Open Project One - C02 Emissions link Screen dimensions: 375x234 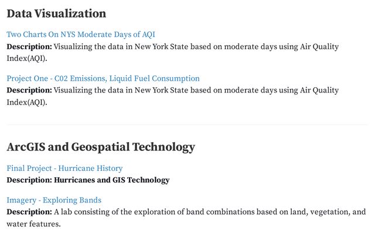click(x=103, y=78)
